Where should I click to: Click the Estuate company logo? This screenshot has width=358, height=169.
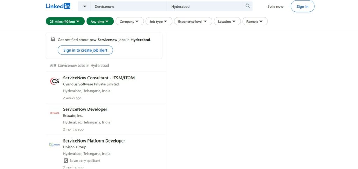click(x=55, y=113)
